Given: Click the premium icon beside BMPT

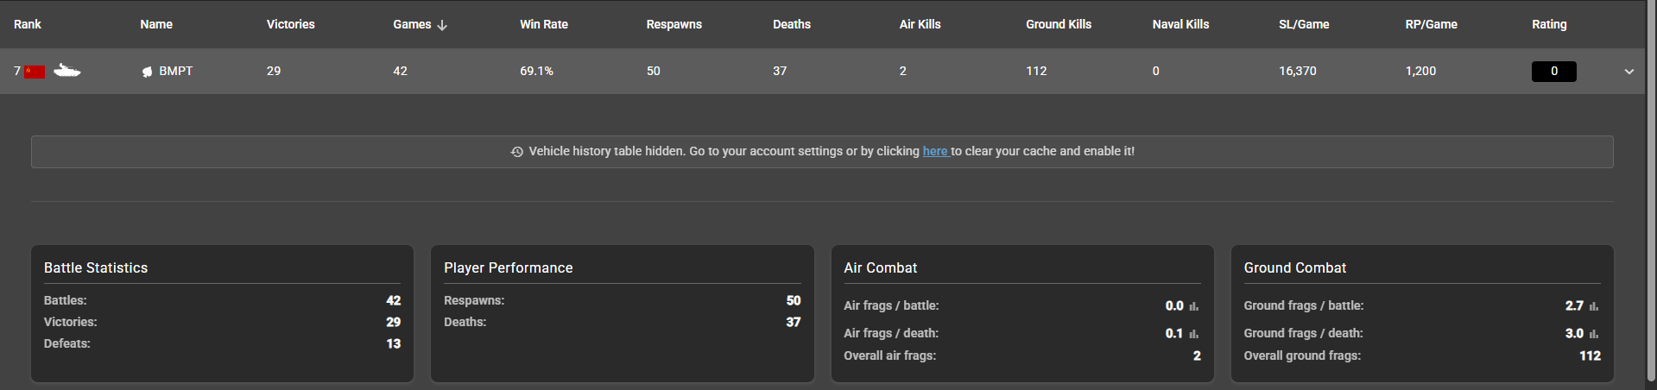Looking at the screenshot, I should (x=148, y=72).
